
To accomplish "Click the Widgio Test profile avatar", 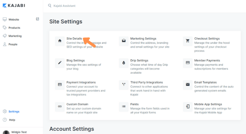I will pos(6,132).
